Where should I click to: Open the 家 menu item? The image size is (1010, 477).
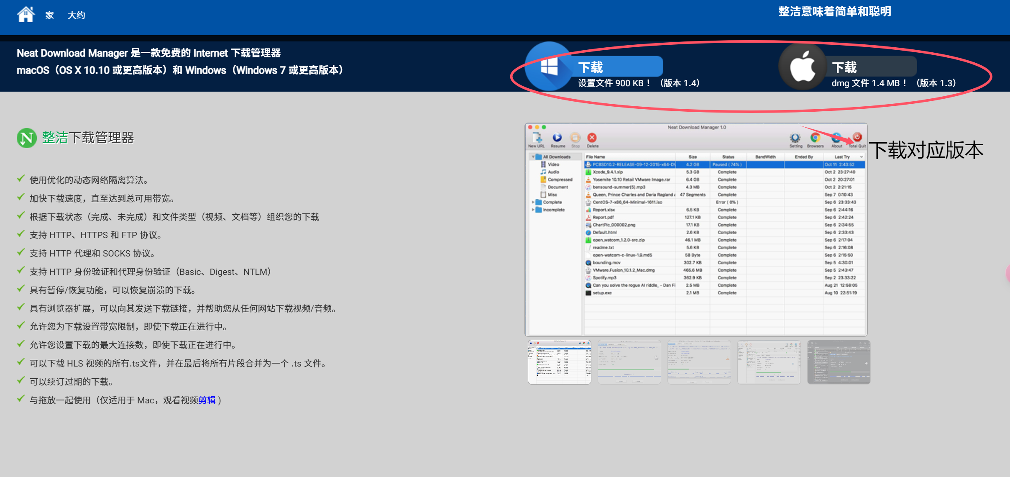[49, 15]
